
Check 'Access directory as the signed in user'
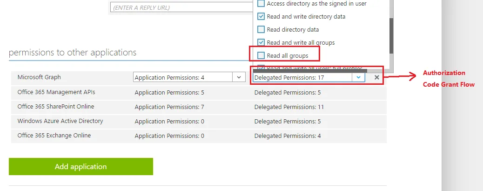(261, 3)
